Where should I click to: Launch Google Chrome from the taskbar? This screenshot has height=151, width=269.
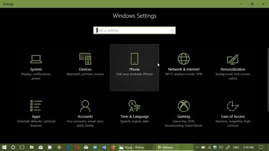coord(59,147)
